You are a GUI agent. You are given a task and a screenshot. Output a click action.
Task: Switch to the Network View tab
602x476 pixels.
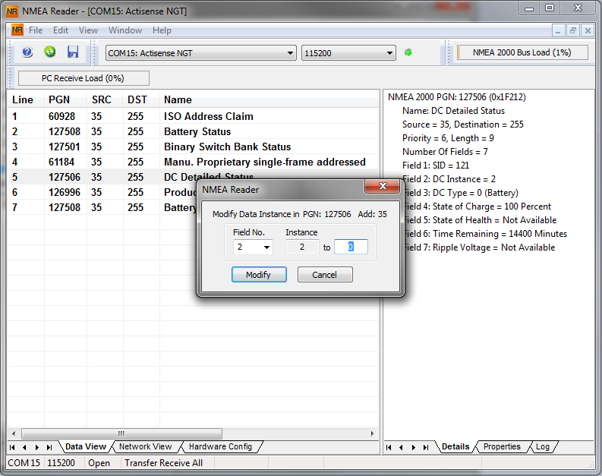tap(145, 447)
